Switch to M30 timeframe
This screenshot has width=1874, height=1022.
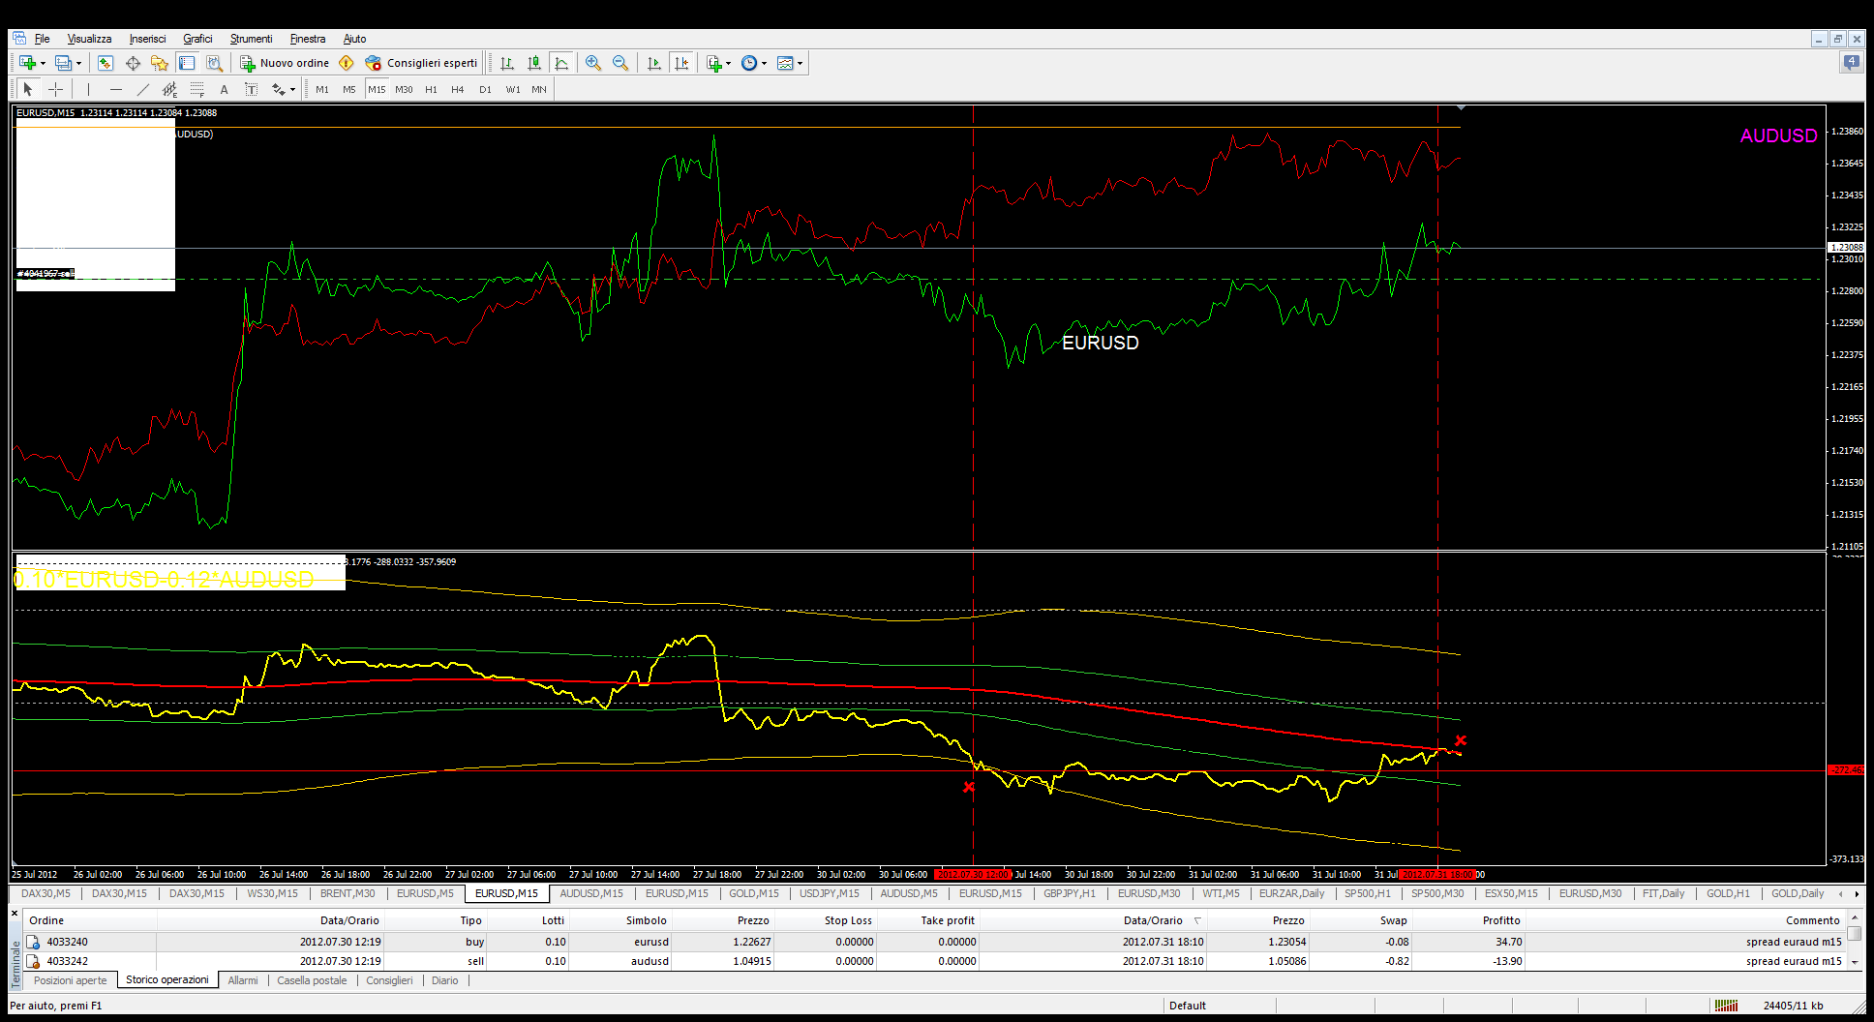pos(404,89)
